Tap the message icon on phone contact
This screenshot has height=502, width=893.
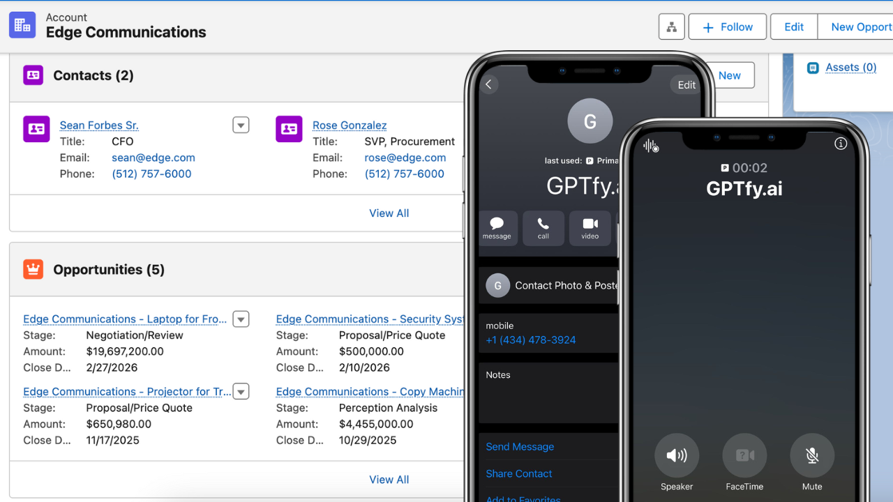pos(497,228)
